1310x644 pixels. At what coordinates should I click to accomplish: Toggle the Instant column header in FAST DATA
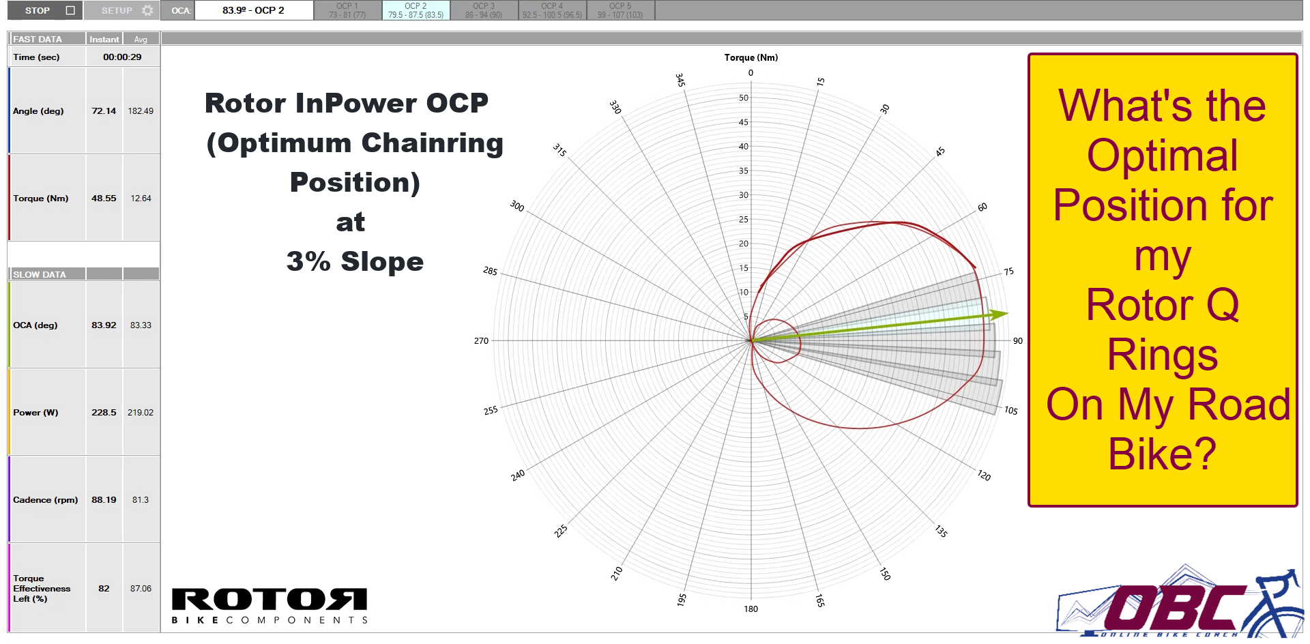104,39
